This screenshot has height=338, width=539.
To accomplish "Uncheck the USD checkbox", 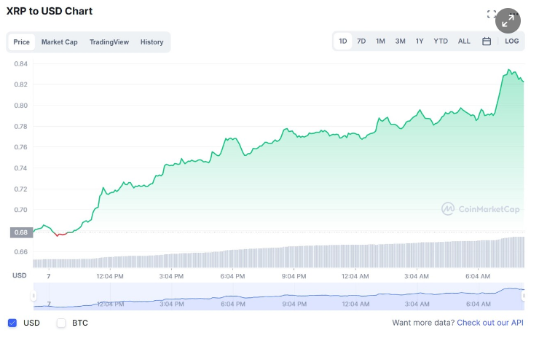I will coord(12,323).
